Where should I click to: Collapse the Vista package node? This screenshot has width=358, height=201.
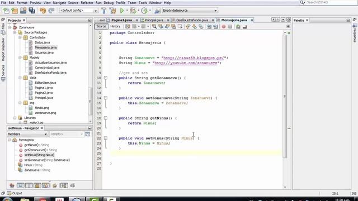[20, 78]
